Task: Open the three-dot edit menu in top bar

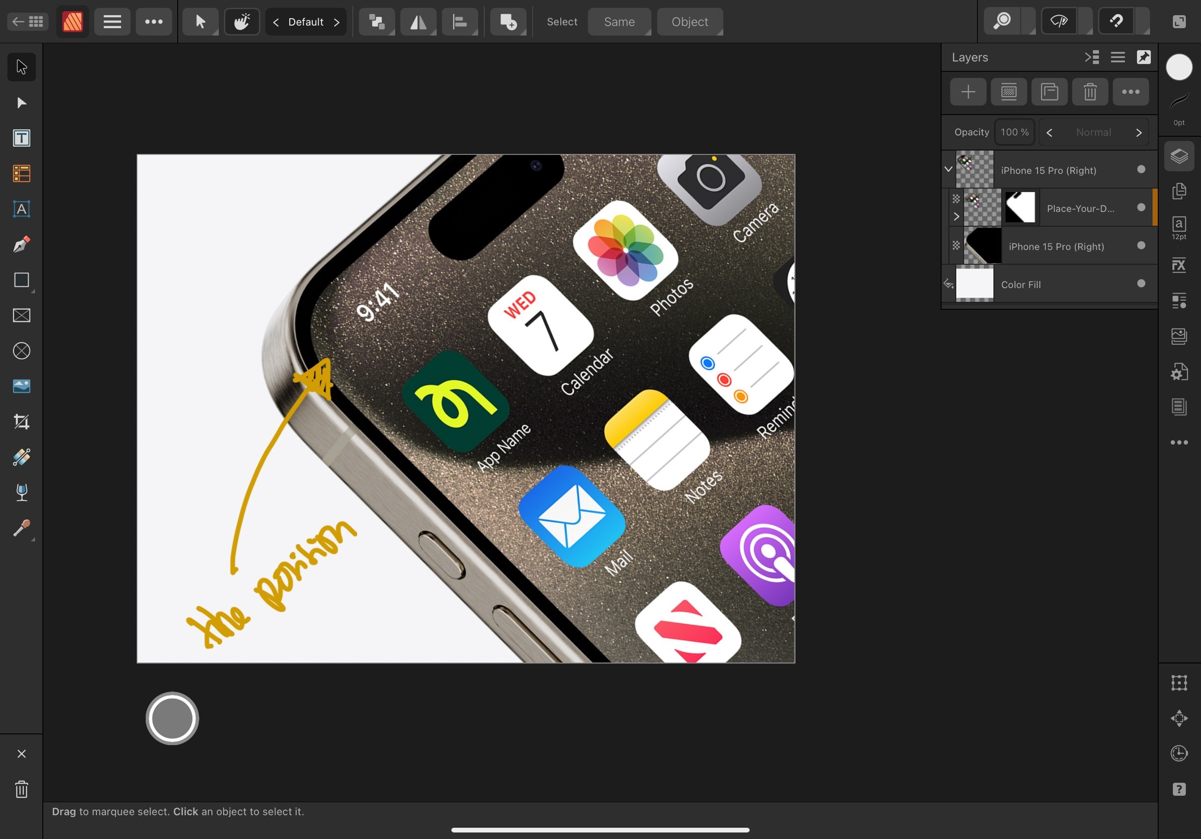Action: [154, 22]
